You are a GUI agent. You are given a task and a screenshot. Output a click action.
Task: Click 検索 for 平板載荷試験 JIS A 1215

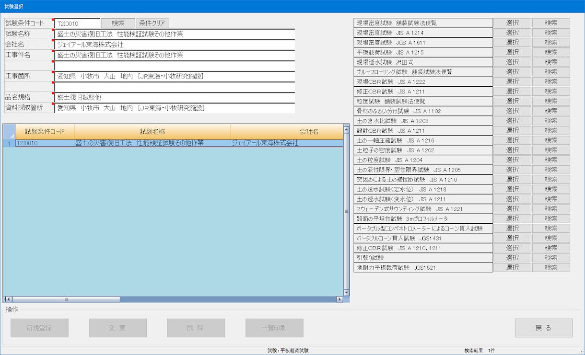pyautogui.click(x=551, y=52)
